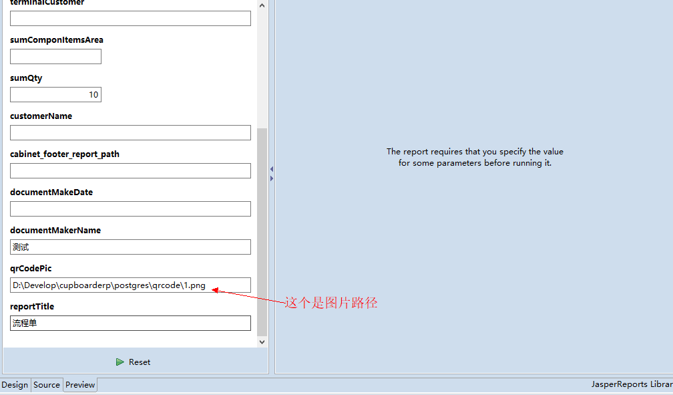Collapse panel with the left sash arrow
The height and width of the screenshot is (395, 673).
[272, 169]
